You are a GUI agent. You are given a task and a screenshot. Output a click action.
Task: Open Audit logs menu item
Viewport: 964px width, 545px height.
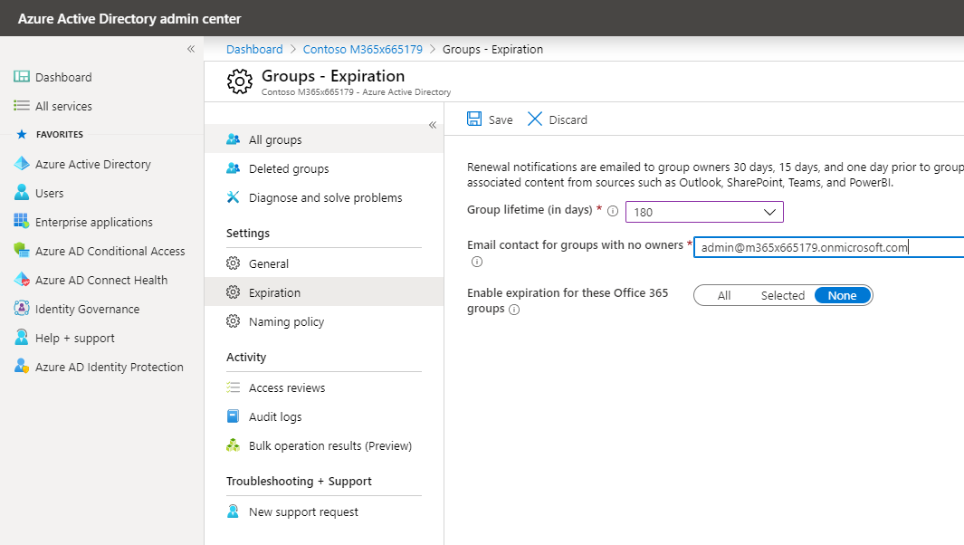click(x=324, y=416)
